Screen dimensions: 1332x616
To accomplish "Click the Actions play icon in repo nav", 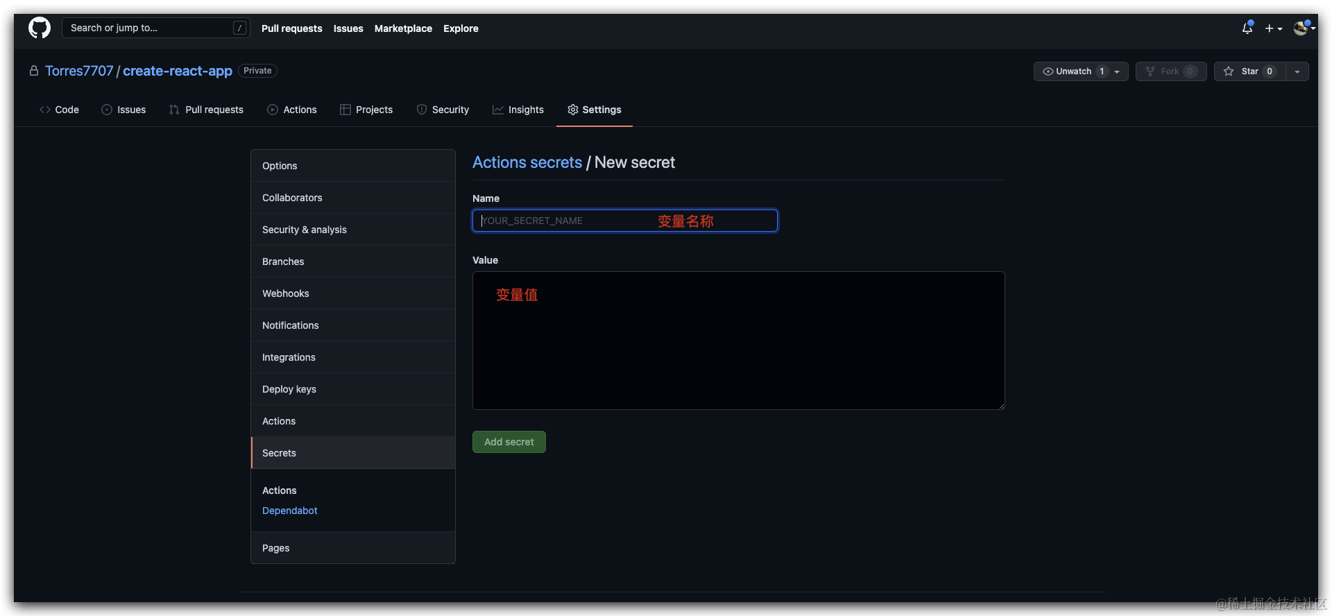I will (273, 110).
